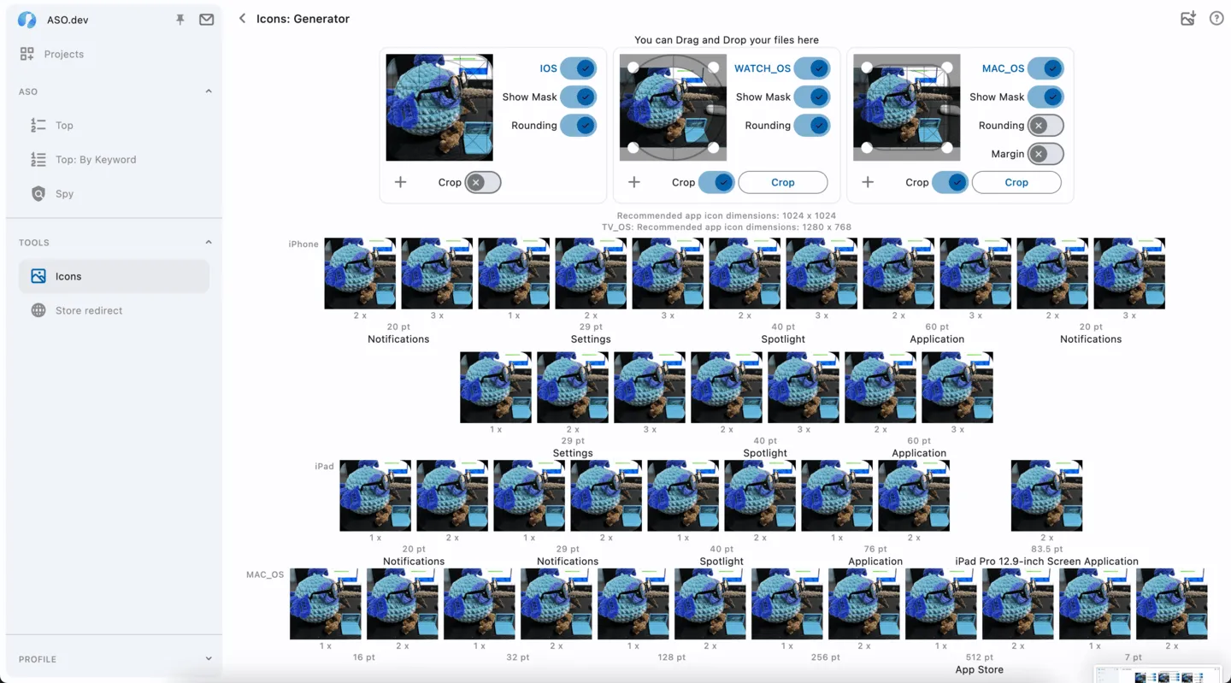
Task: Collapse the ASO sidebar section
Action: (x=208, y=91)
